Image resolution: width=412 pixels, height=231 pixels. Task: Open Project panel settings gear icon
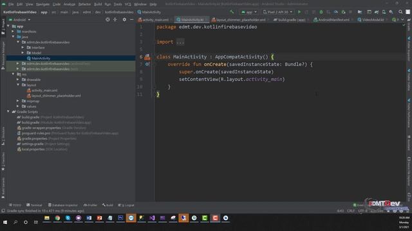[x=124, y=20]
